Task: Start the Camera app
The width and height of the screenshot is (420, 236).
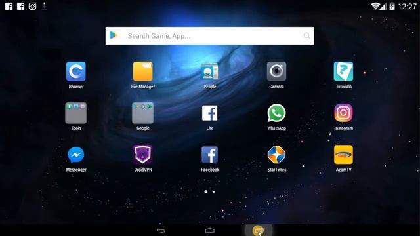Action: click(276, 71)
